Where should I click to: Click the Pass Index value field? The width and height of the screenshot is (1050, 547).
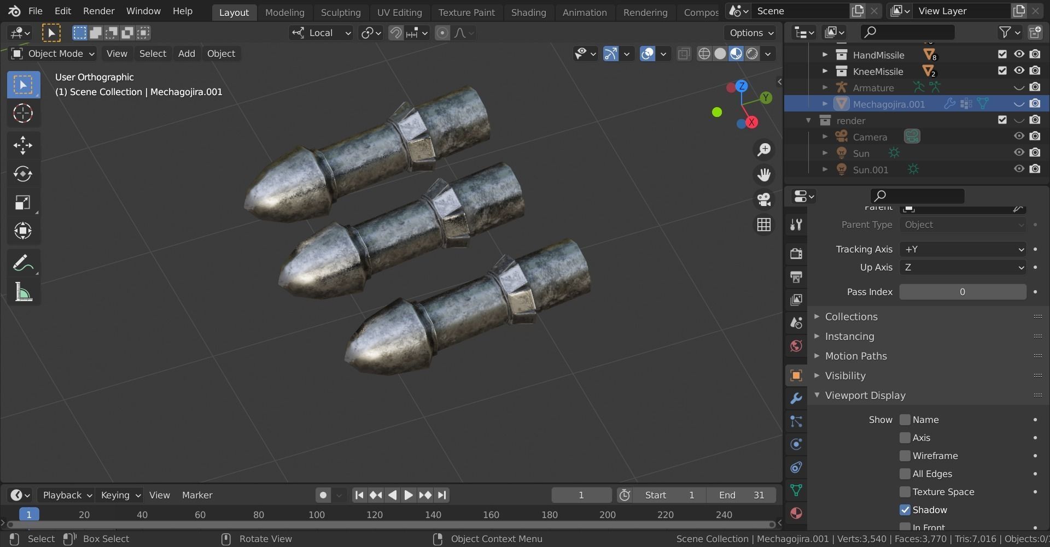pos(962,292)
